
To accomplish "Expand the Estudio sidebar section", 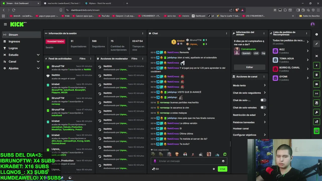I will point(21,55).
